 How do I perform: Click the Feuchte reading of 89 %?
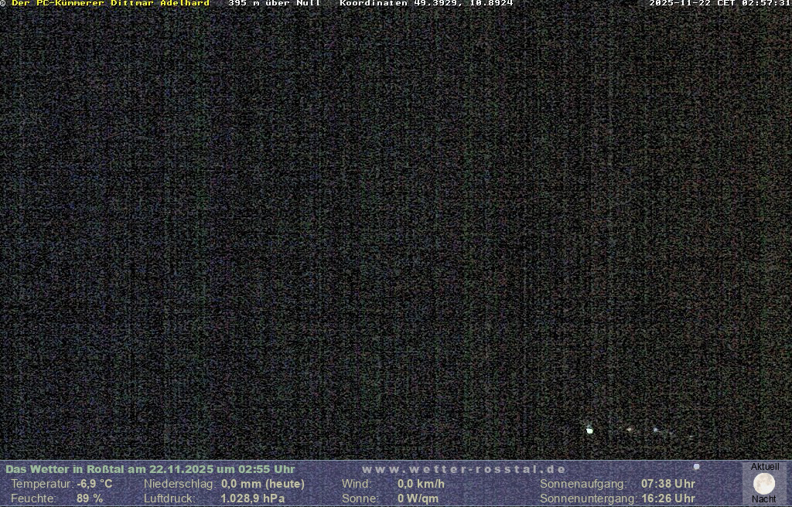[x=90, y=498]
